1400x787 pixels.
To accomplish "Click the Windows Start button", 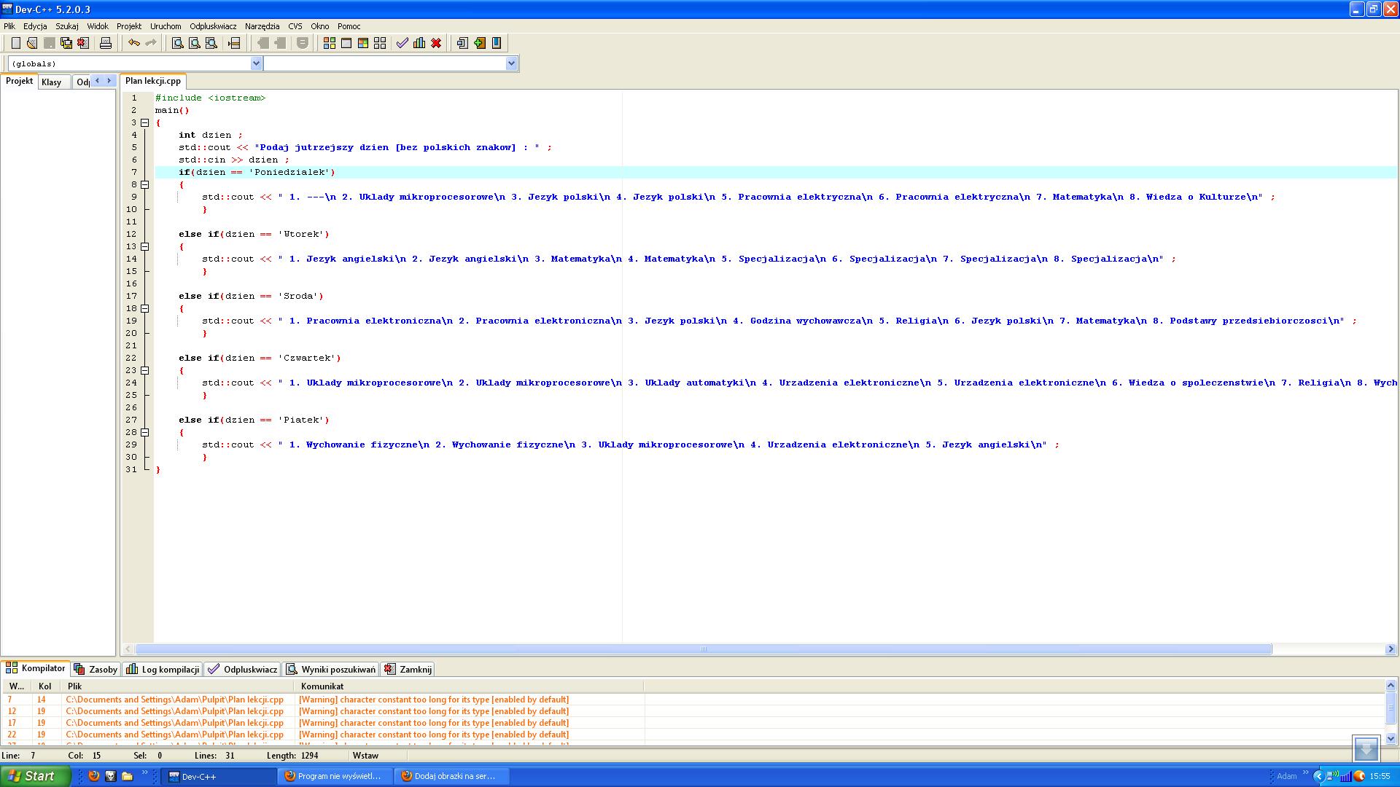I will tap(35, 776).
